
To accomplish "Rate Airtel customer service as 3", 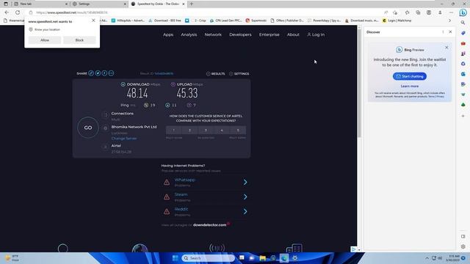I will (x=206, y=131).
